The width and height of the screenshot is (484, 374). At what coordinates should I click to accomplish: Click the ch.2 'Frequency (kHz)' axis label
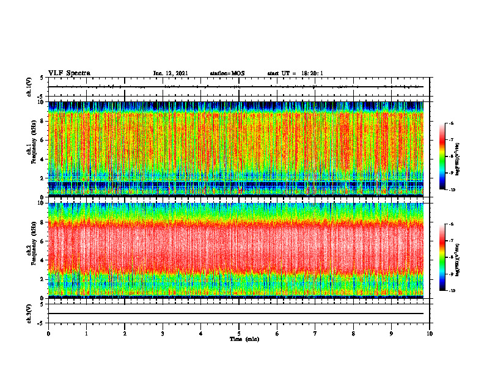[34, 243]
